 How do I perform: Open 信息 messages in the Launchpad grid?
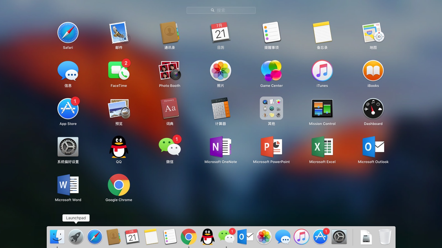[x=68, y=71]
